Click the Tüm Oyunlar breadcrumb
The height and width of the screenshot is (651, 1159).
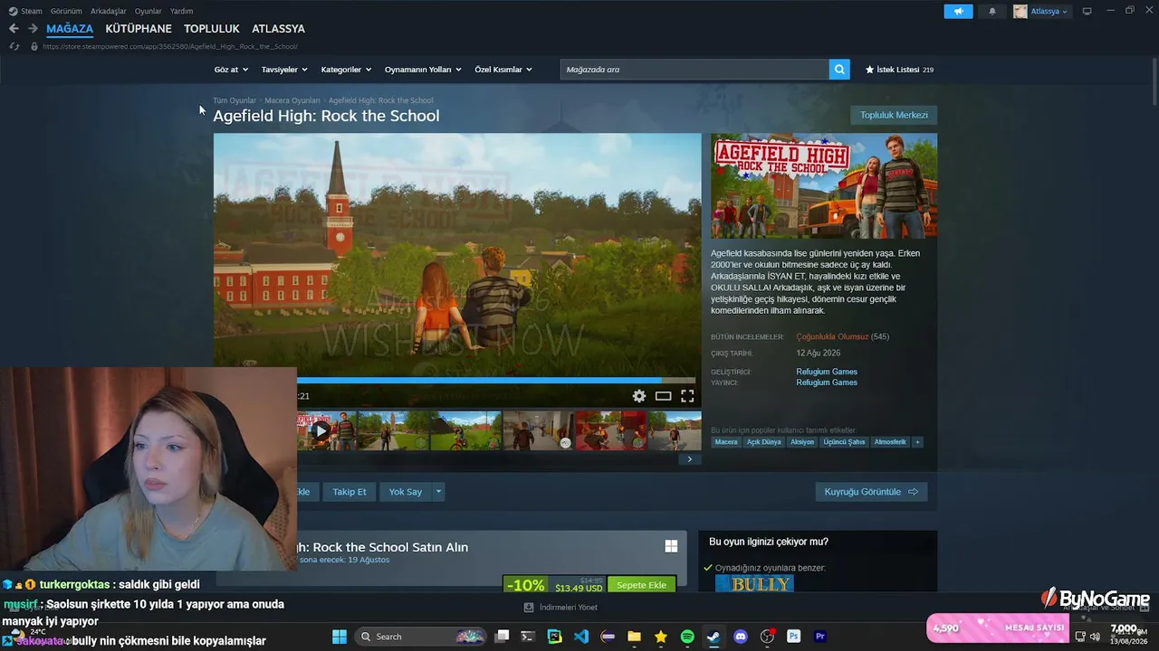235,100
